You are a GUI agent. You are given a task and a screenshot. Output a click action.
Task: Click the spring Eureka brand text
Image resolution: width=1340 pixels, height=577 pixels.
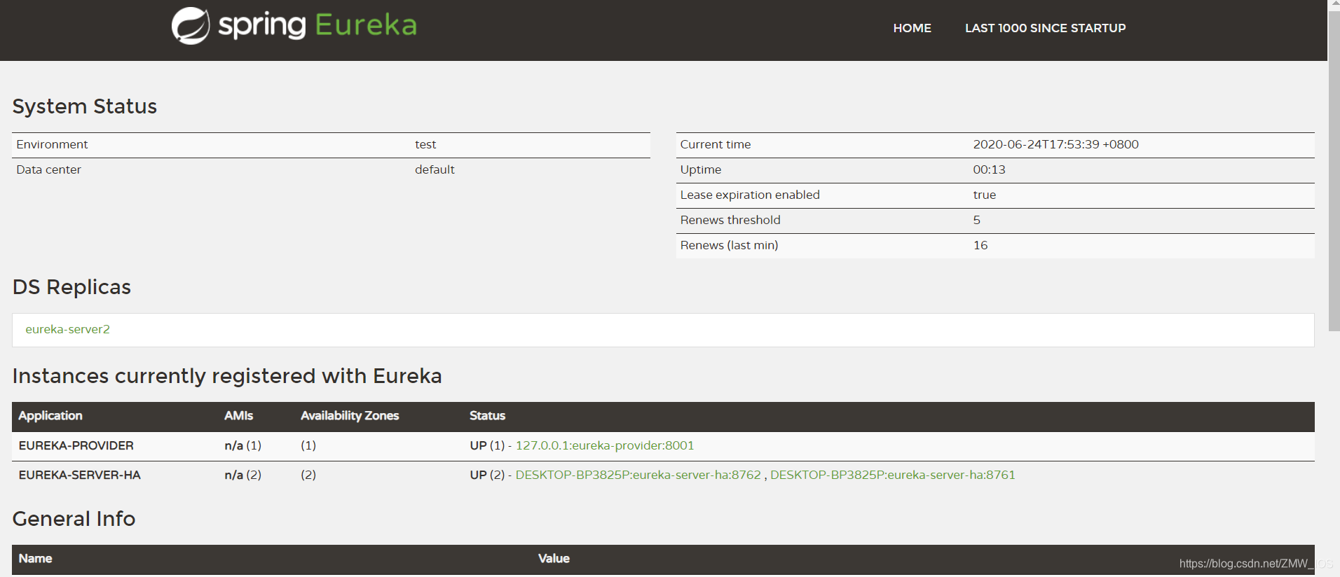pyautogui.click(x=317, y=26)
